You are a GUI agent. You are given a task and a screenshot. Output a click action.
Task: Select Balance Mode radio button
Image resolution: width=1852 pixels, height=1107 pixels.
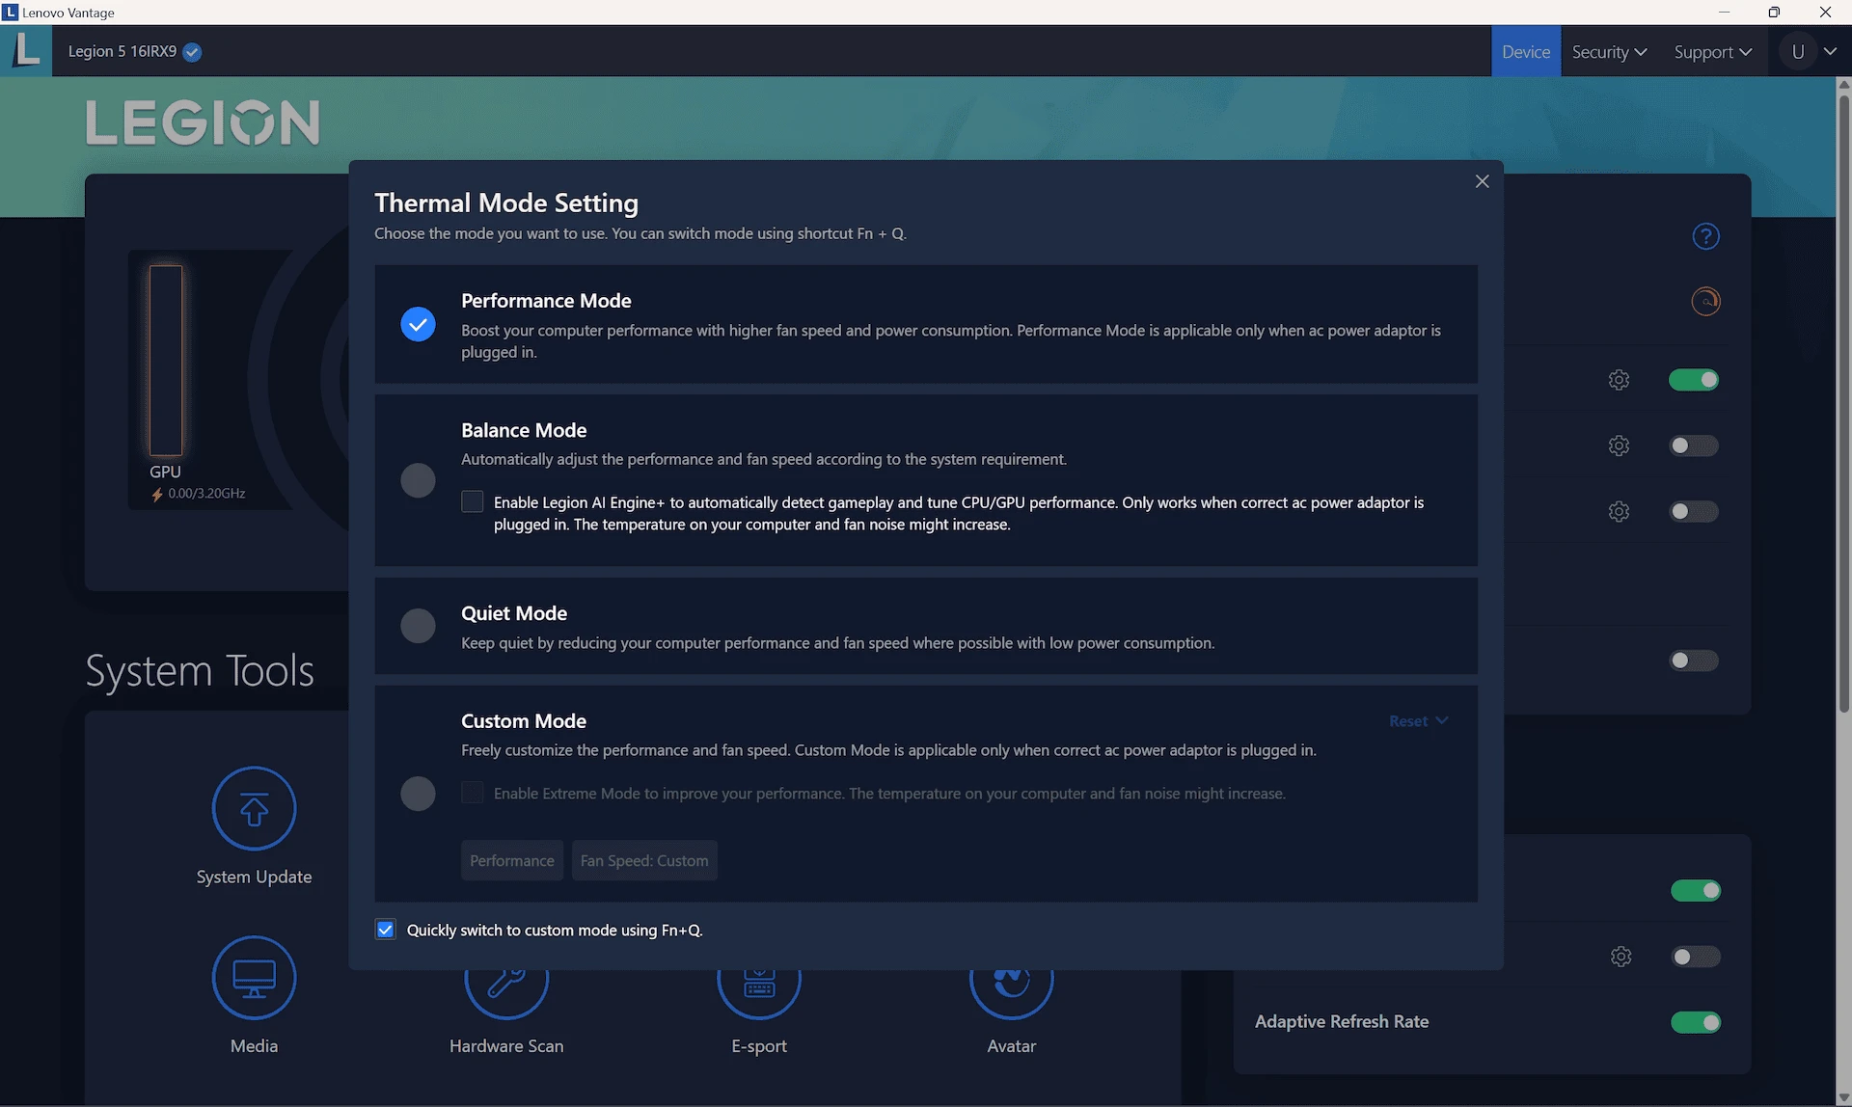(x=418, y=480)
